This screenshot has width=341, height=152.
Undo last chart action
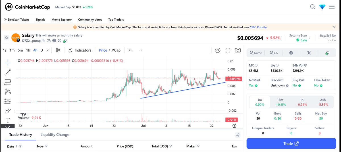click(x=131, y=50)
